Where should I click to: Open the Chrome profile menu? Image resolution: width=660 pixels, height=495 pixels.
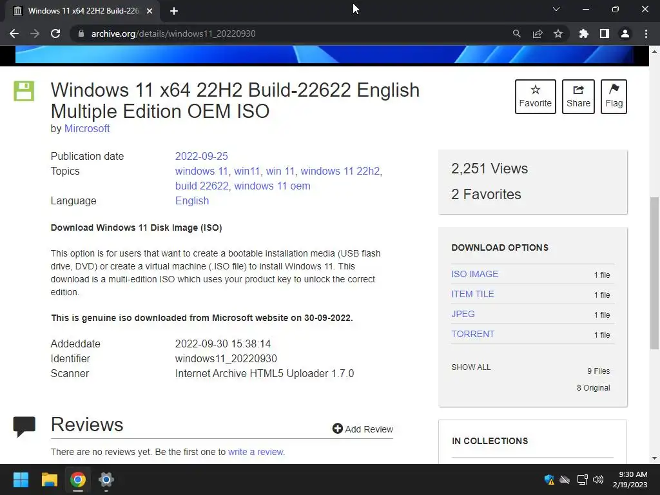625,34
